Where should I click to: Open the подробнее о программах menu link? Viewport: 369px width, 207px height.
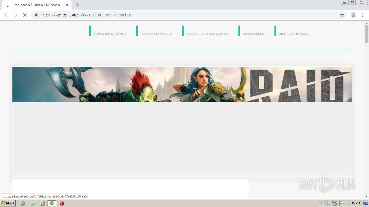[207, 34]
